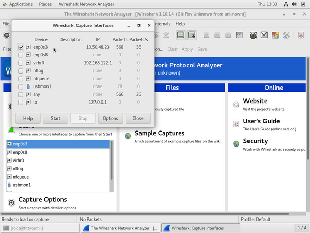Open the Help menu
Viewport: 310px width, 233px height.
click(180, 24)
